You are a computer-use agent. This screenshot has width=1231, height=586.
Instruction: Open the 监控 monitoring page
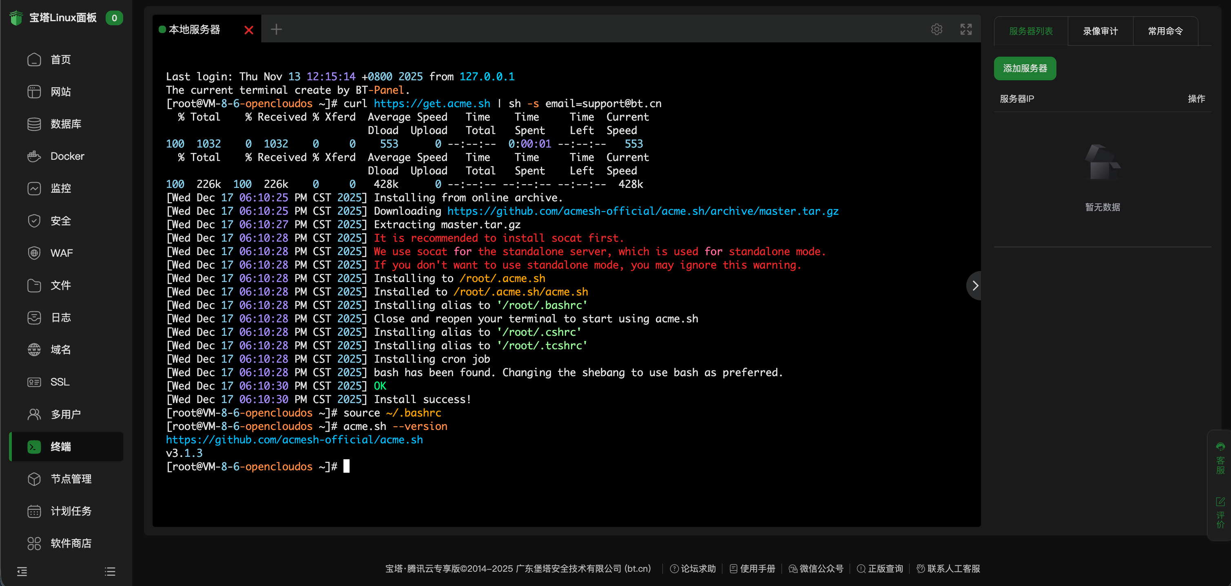point(61,188)
